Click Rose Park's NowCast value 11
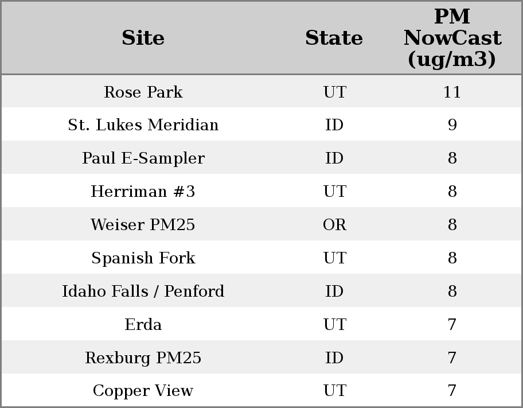523x408 pixels. (452, 92)
